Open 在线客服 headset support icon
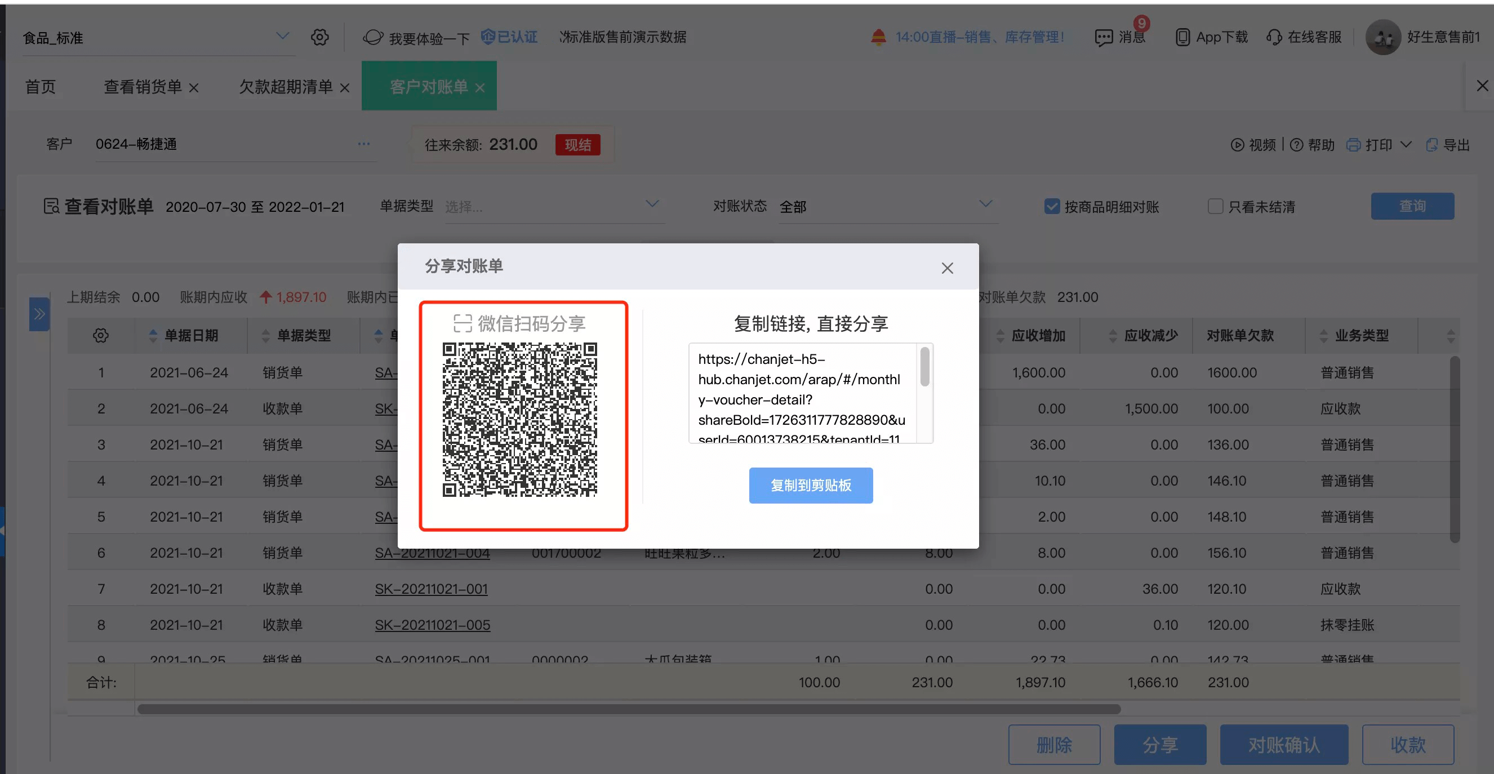This screenshot has height=774, width=1494. (x=1274, y=37)
